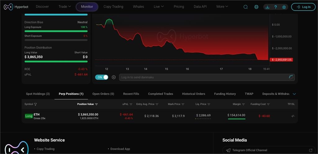The image size is (318, 154).
Task: Click the Liq. Price dotted indicator
Action: [x=203, y=119]
